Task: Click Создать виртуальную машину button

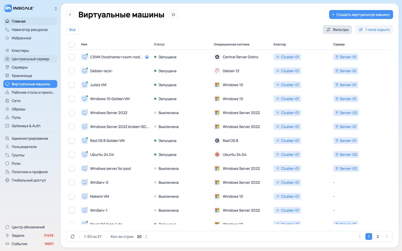Action: tap(361, 15)
